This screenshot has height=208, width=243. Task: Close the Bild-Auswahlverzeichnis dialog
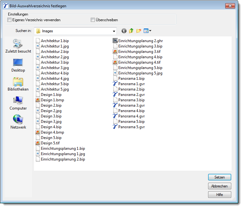[x=230, y=6]
